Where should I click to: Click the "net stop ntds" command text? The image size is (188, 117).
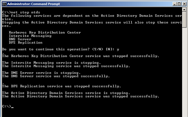click(26, 12)
